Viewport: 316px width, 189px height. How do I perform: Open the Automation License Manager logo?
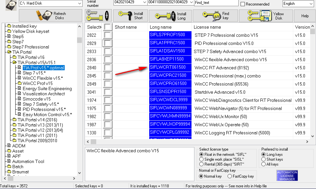pyautogui.click(x=287, y=175)
